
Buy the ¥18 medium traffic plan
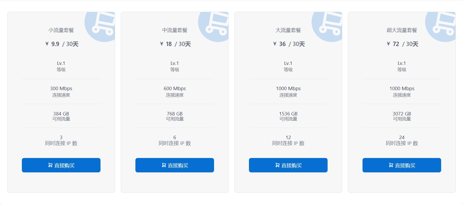click(x=175, y=165)
